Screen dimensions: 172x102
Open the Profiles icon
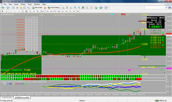(7, 8)
